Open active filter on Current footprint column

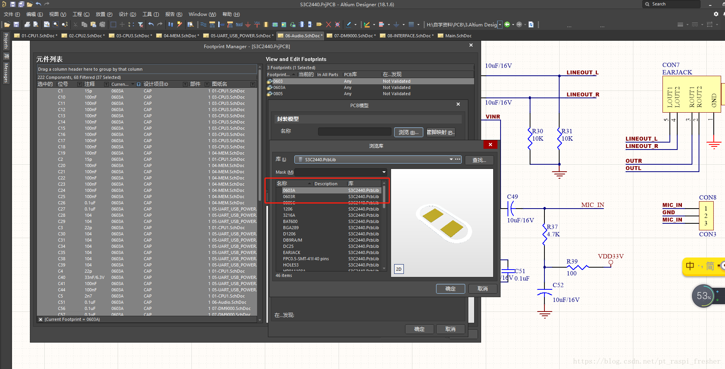pyautogui.click(x=139, y=84)
